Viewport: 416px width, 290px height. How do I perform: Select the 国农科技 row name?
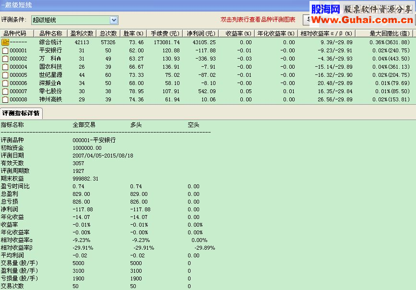point(50,67)
